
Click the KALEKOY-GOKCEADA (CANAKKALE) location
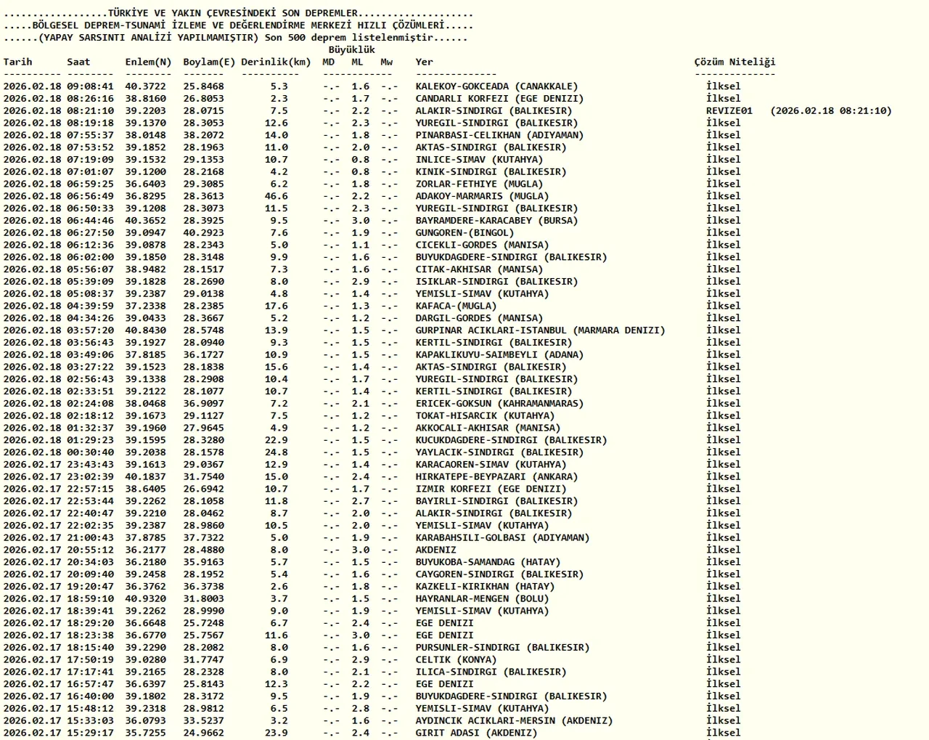coord(496,86)
